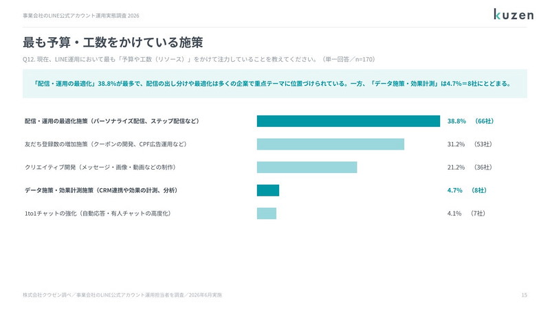The height and width of the screenshot is (309, 550).
Task: Click the 4.1% bar in the chart
Action: click(267, 214)
